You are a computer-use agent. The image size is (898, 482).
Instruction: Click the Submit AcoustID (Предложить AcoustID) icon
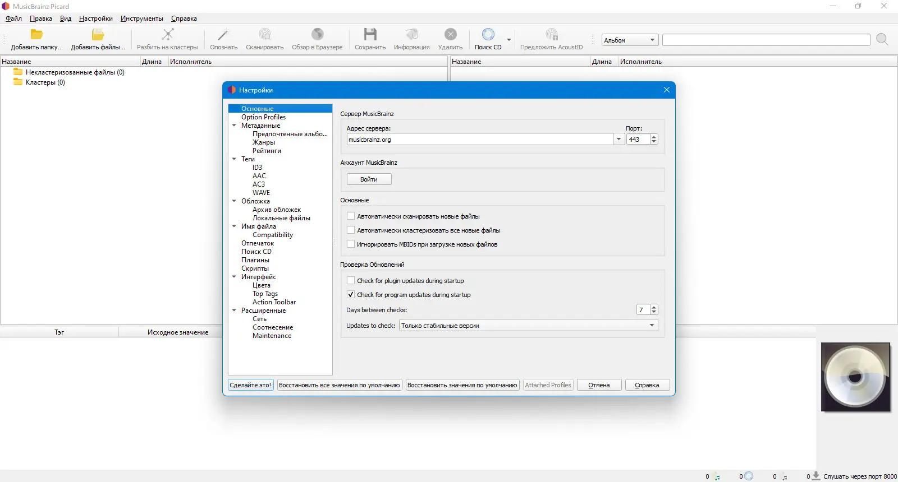pos(551,35)
